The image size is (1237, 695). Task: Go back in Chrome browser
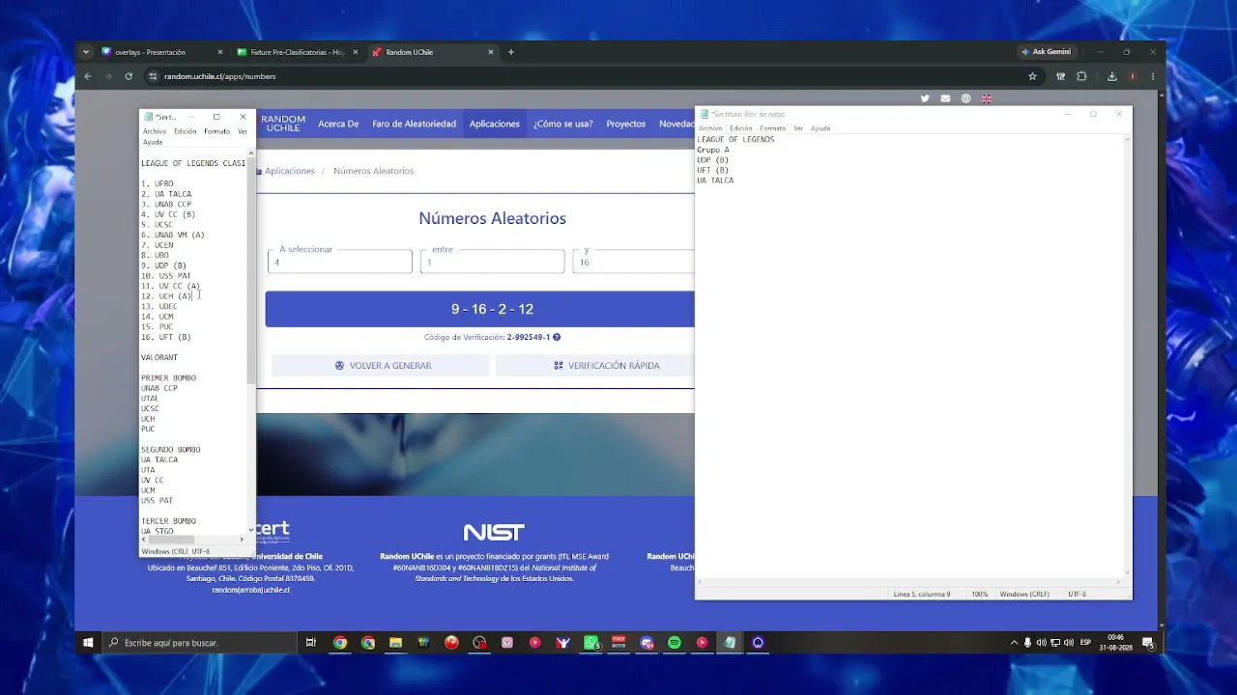point(88,76)
